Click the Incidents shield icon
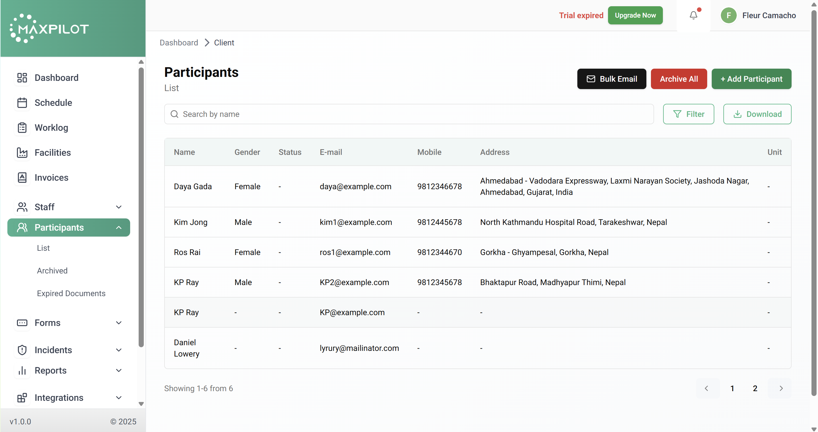The height and width of the screenshot is (432, 818). click(x=22, y=350)
